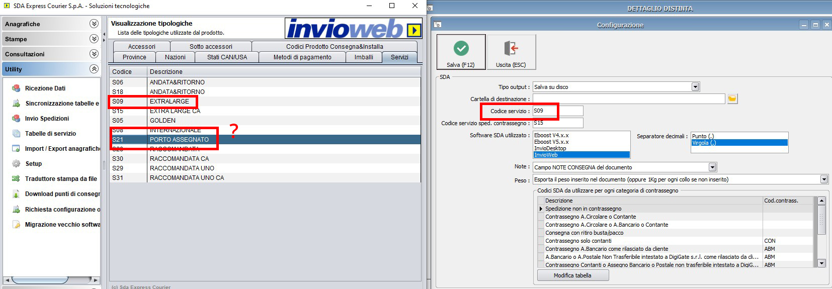Click Migrazione vecchio software icon

16,225
